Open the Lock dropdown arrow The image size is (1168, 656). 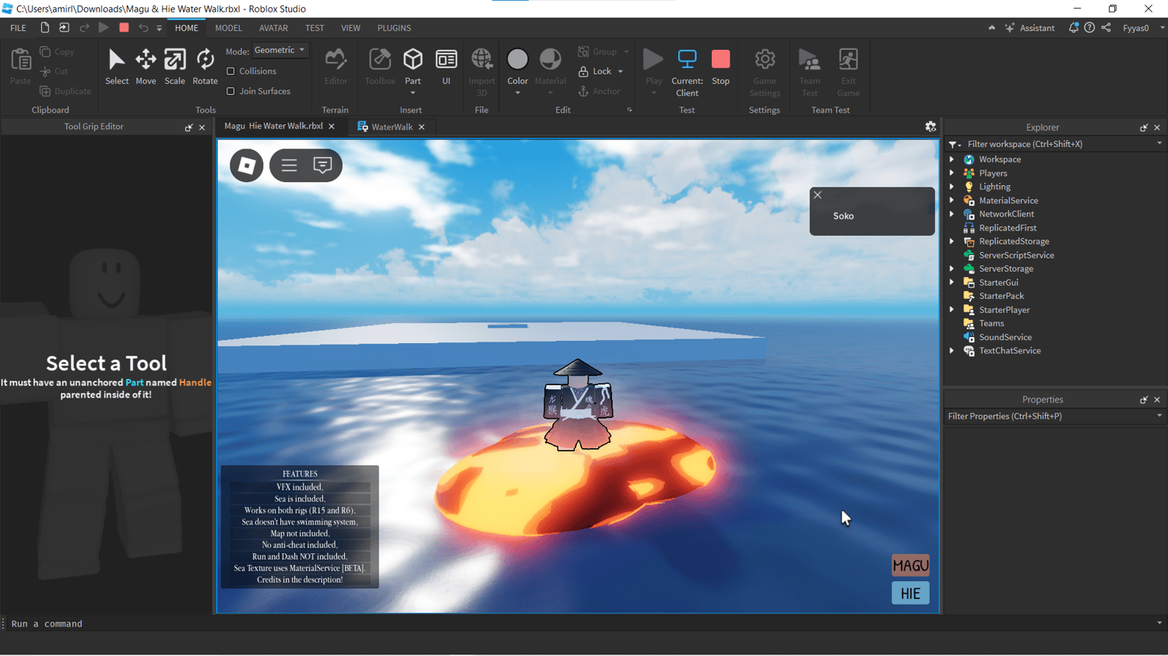(621, 72)
